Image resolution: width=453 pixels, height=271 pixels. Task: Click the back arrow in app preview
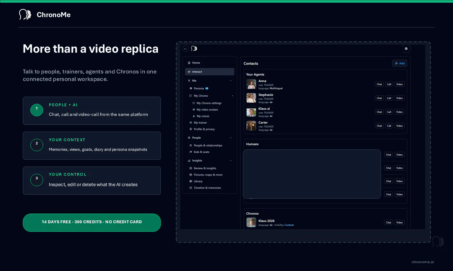pos(185,49)
